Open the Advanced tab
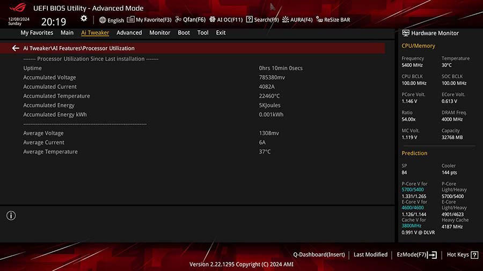Viewport: 483px width, 271px height. click(x=129, y=33)
